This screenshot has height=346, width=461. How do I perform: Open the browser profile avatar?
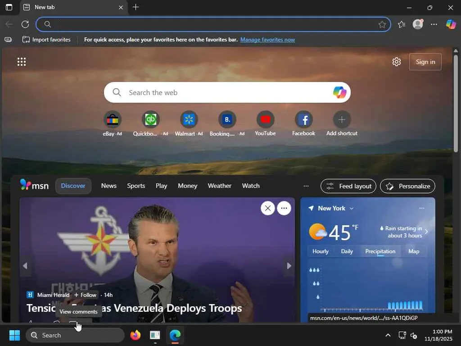(418, 24)
